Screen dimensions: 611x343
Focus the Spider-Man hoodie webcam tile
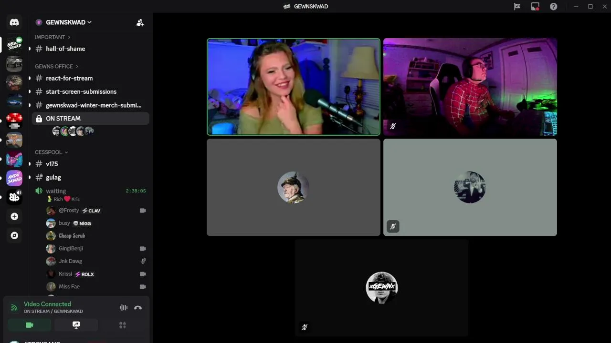pyautogui.click(x=470, y=87)
